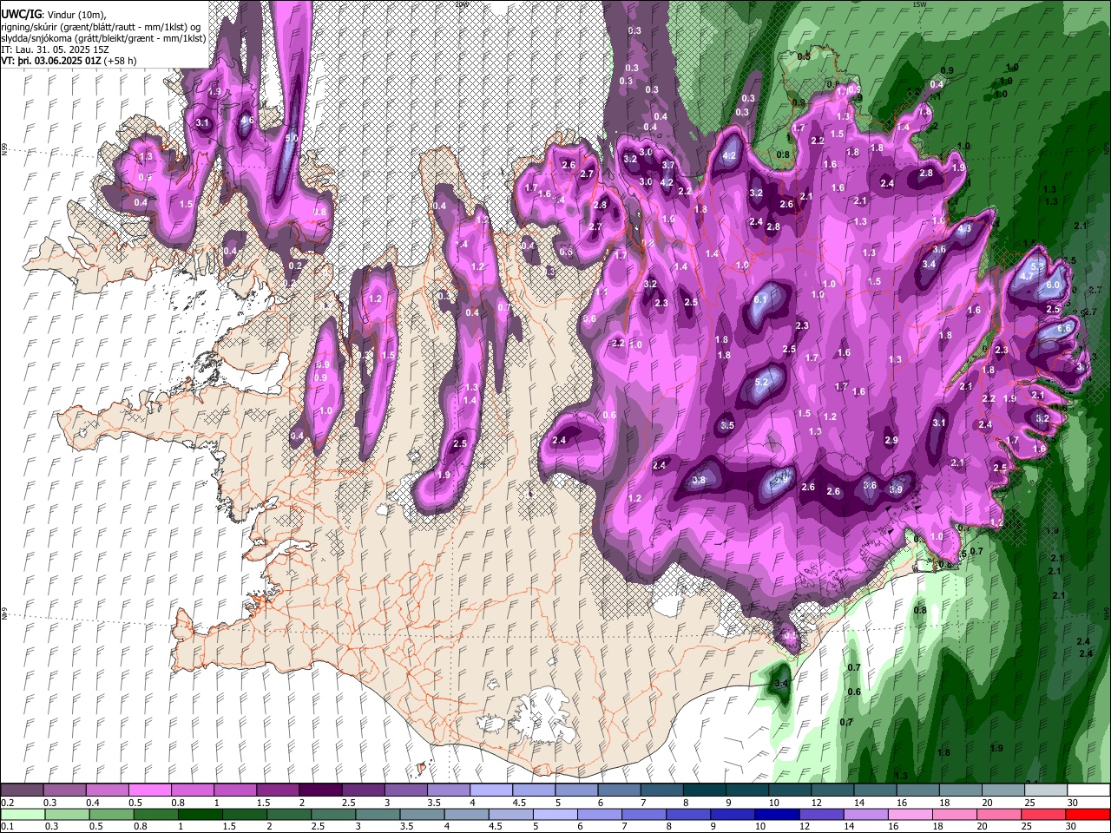Select the bright pink snow swatch between 0.5 and 0.8
This screenshot has width=1111, height=833.
click(149, 790)
